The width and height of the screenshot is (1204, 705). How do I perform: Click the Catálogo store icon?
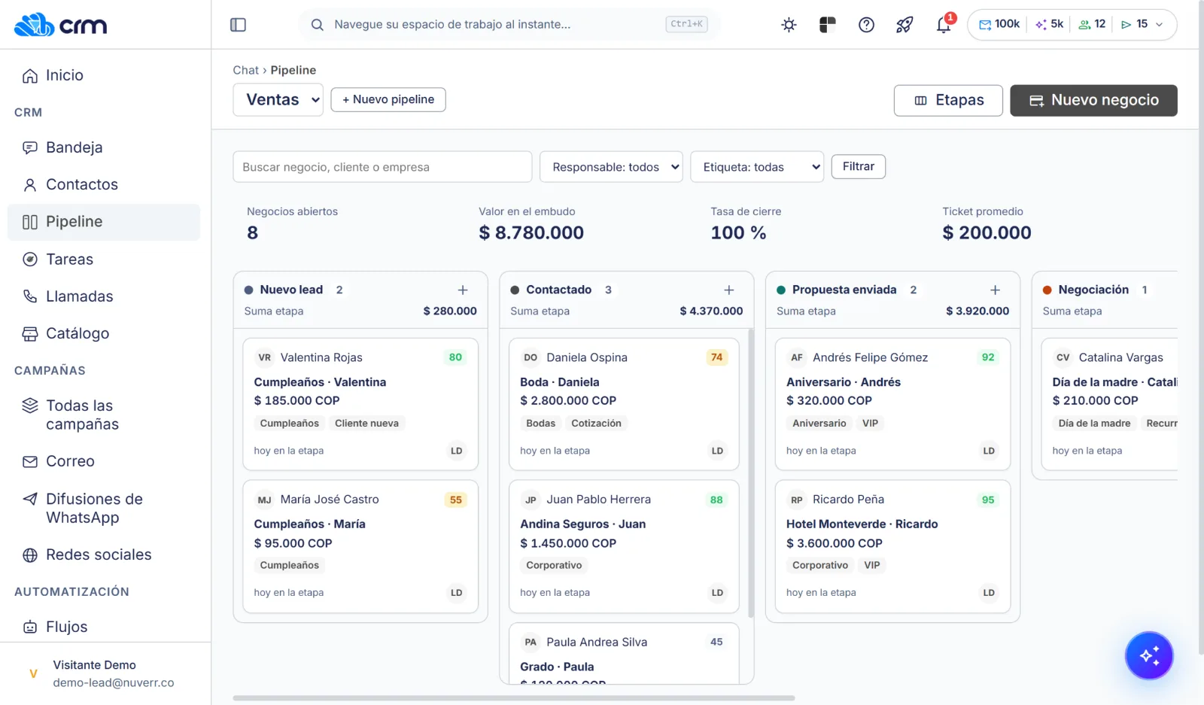[x=30, y=333]
